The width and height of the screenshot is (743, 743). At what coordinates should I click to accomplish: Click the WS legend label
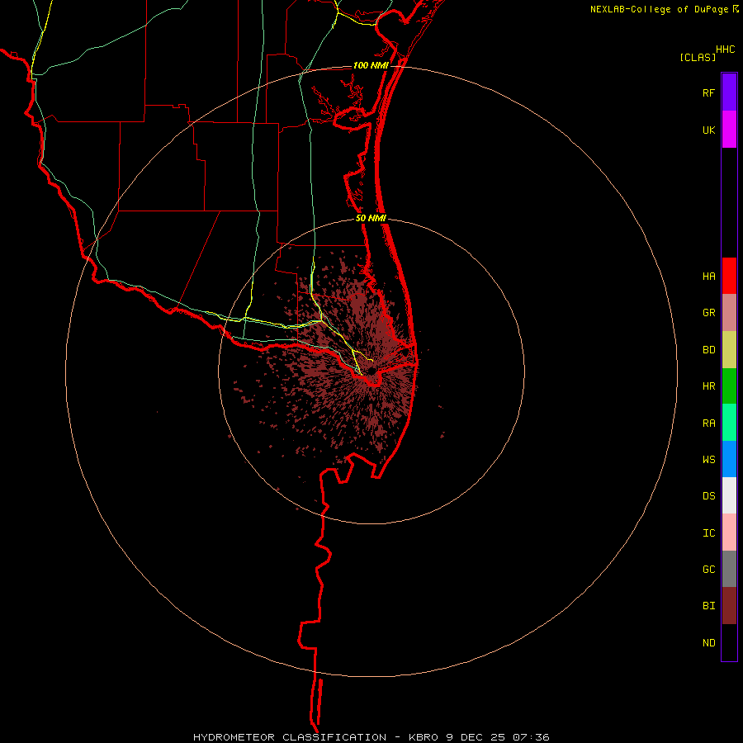(x=708, y=459)
